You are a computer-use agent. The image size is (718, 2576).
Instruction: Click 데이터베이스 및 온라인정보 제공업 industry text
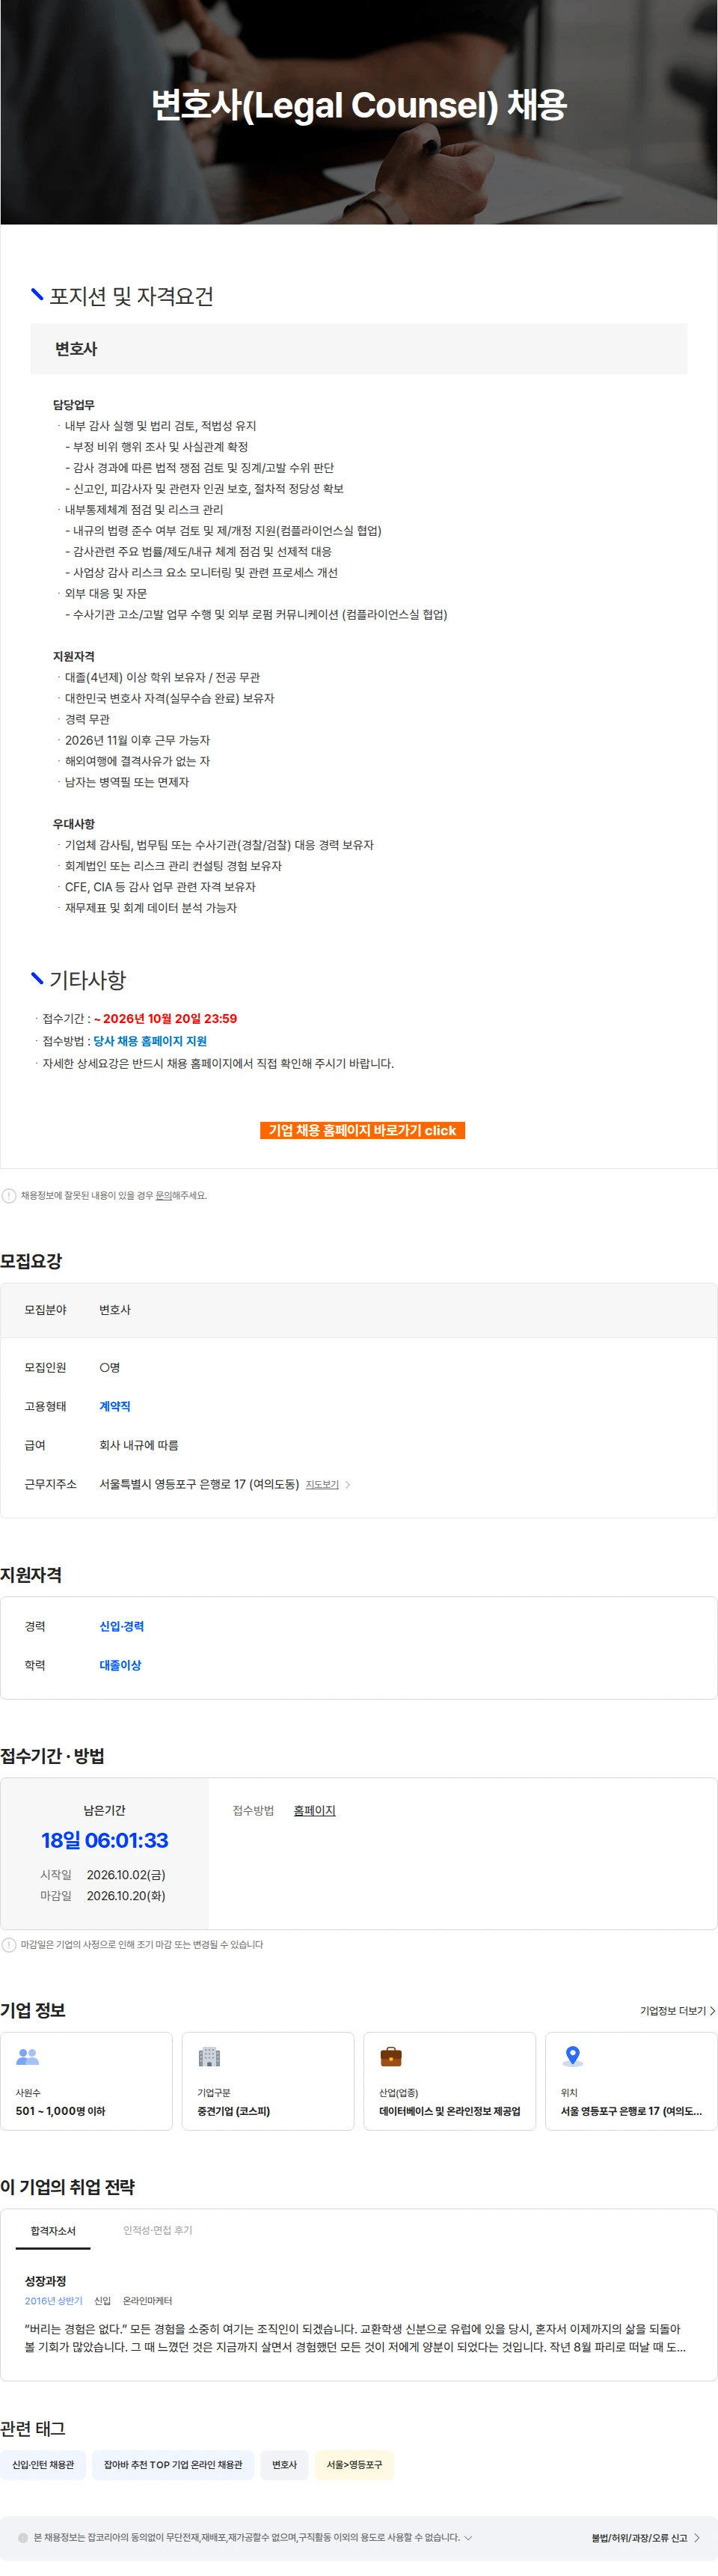[450, 2111]
